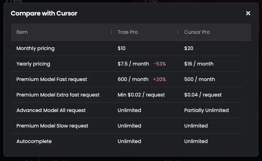This screenshot has height=161, width=262.
Task: Click Trae Pro's $10 monthly price
Action: pyautogui.click(x=121, y=48)
